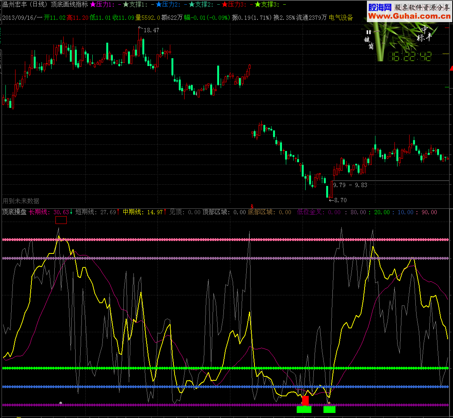Viewport: 453px width, 418px height.
Task: Click the green 20.00 level value
Action: pos(382,212)
